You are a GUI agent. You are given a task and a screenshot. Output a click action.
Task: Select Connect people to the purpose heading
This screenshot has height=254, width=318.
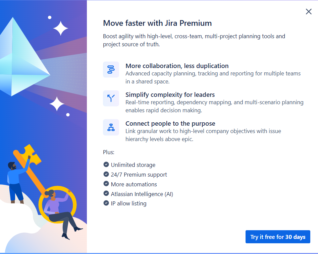click(x=170, y=123)
